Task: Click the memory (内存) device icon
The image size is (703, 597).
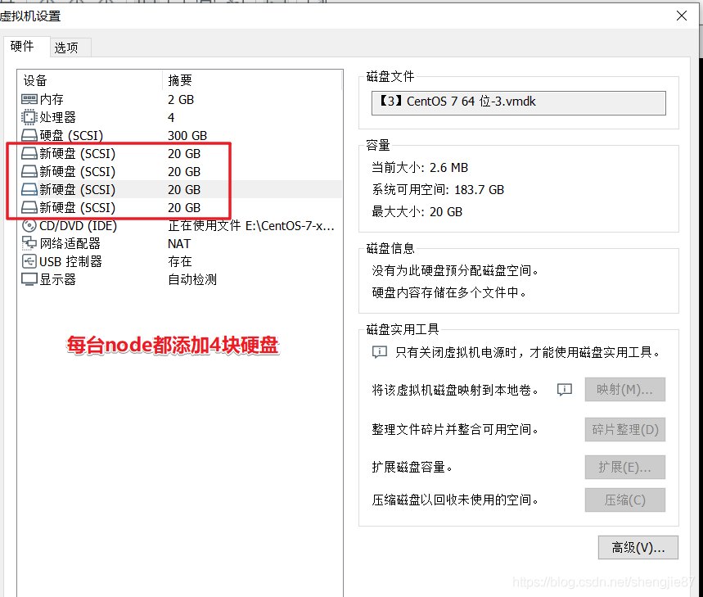Action: (29, 99)
